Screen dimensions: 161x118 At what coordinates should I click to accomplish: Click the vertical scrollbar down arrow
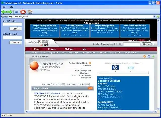pyautogui.click(x=158, y=109)
